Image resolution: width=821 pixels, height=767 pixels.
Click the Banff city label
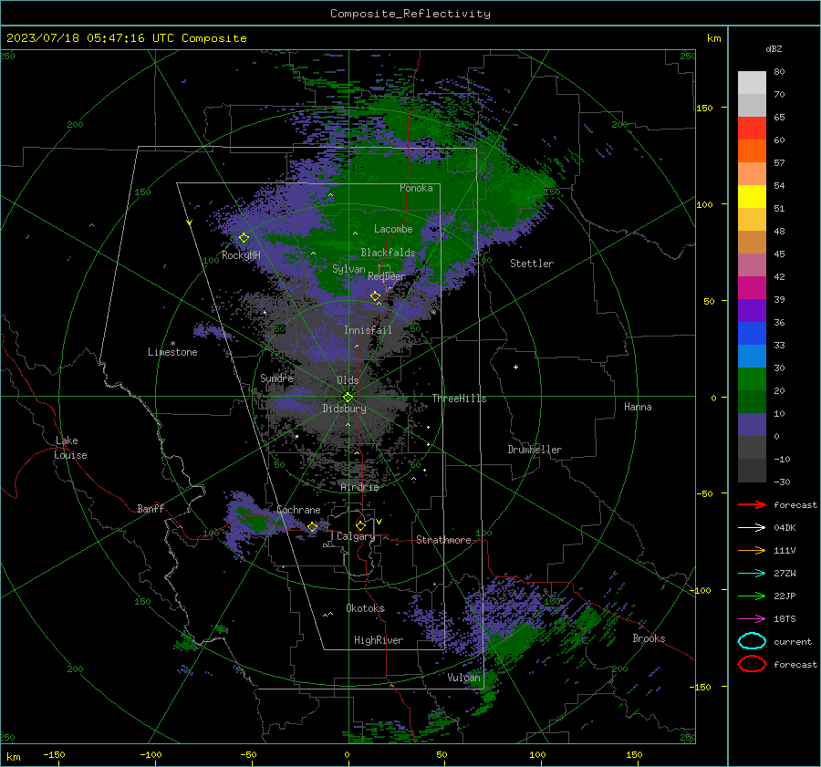[151, 508]
